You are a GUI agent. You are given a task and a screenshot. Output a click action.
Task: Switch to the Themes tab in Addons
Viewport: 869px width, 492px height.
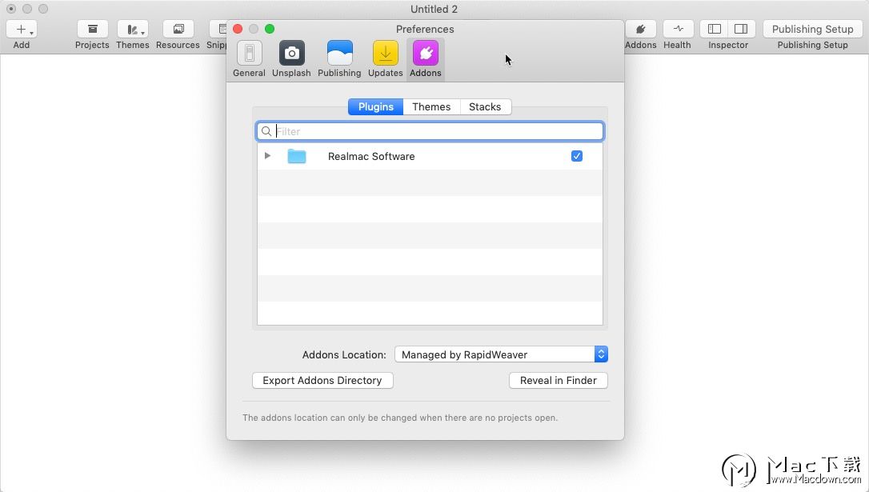pyautogui.click(x=431, y=107)
